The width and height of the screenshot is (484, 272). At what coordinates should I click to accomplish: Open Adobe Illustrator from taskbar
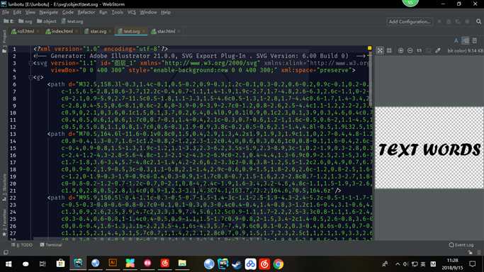(x=113, y=263)
